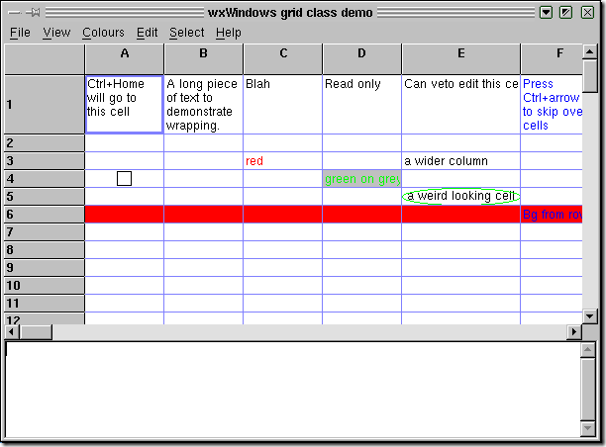
Task: Open the Edit menu
Action: point(147,33)
